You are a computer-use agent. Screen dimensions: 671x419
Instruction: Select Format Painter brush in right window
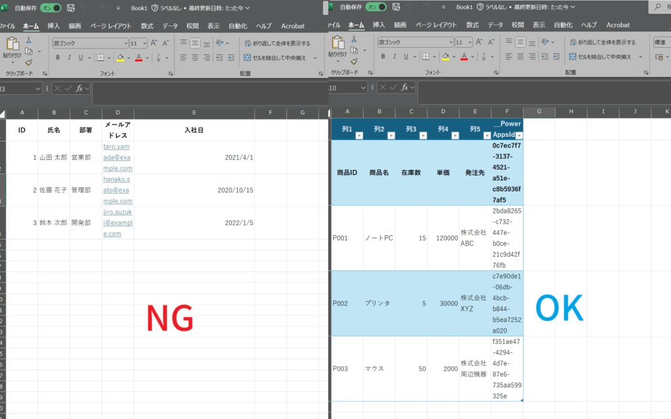(355, 63)
